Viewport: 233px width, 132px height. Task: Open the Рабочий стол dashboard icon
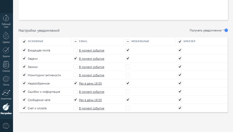pos(6,18)
